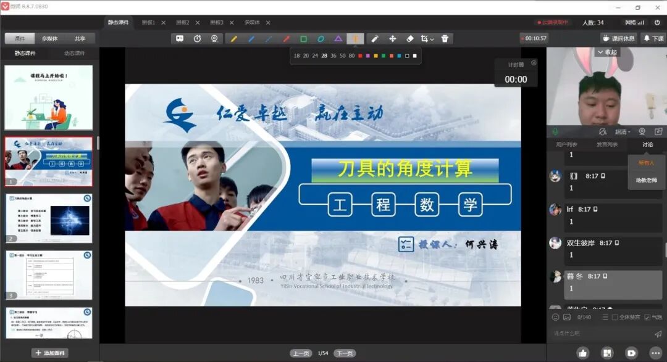Choose 助教老师 in the discussion filter menu
This screenshot has width=667, height=362.
tap(646, 180)
